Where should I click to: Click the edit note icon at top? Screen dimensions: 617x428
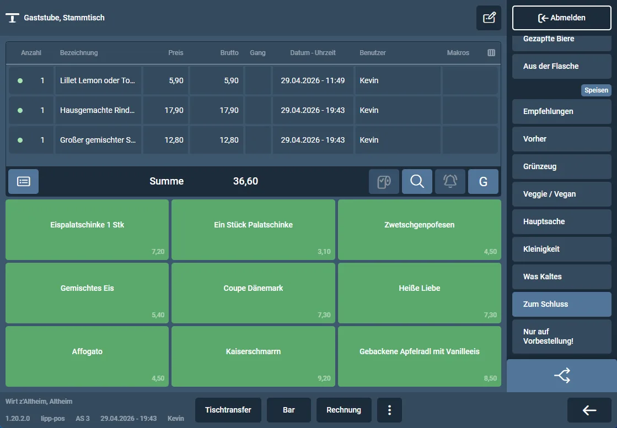click(x=489, y=18)
